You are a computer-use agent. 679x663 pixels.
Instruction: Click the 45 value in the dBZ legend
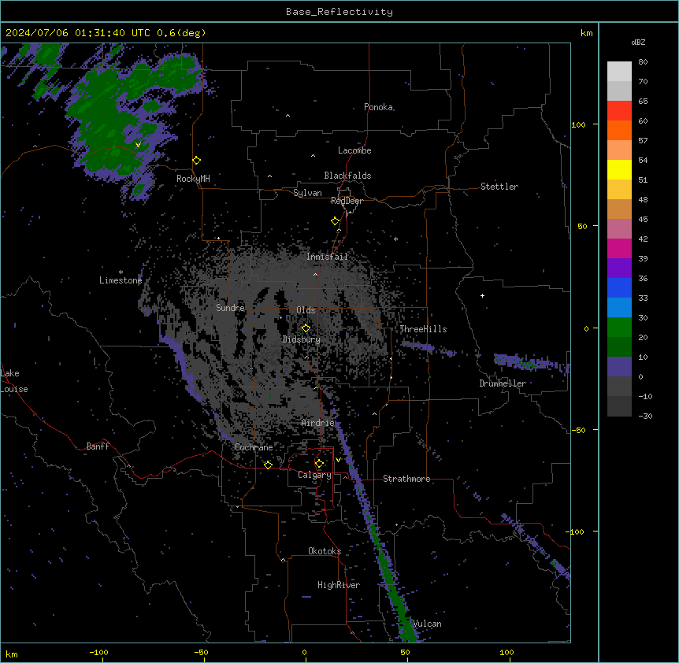coord(643,220)
